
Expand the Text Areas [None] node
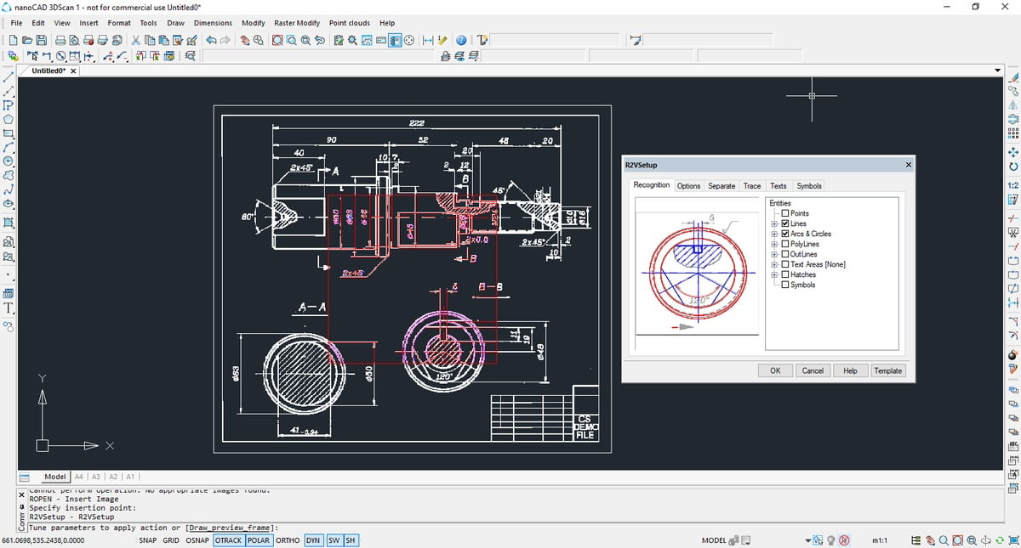pyautogui.click(x=775, y=264)
